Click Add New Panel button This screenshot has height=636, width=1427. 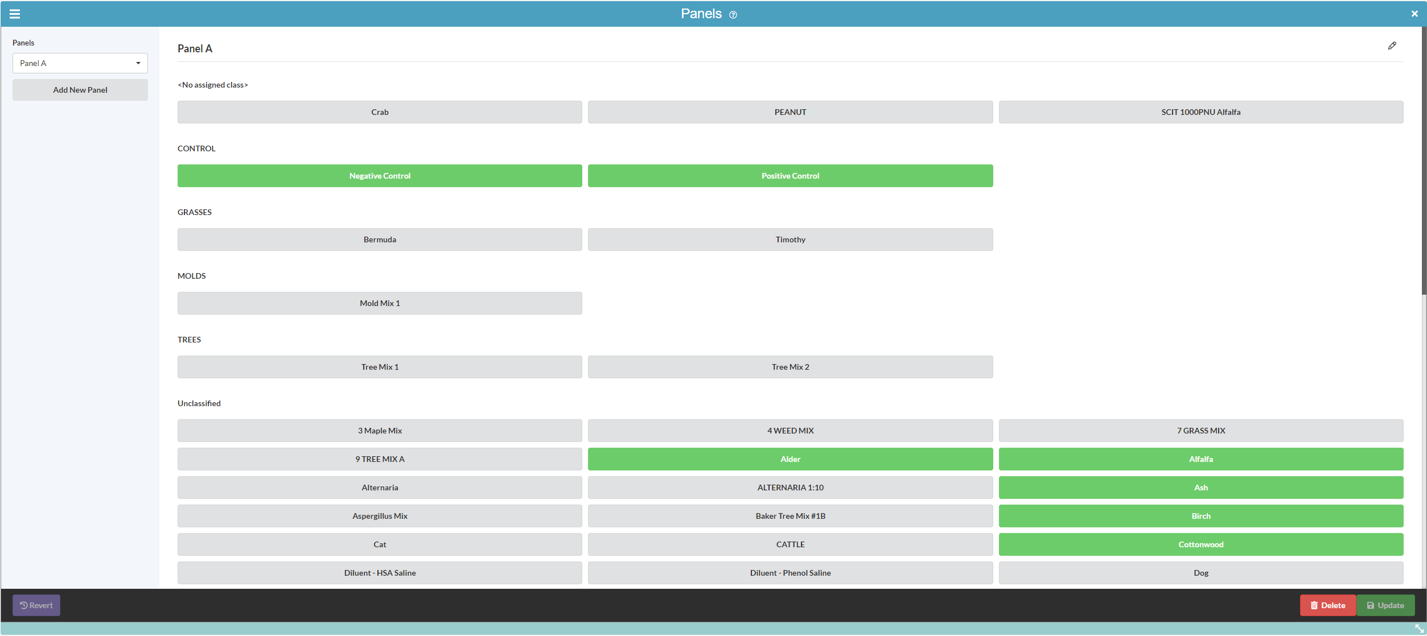pyautogui.click(x=80, y=90)
